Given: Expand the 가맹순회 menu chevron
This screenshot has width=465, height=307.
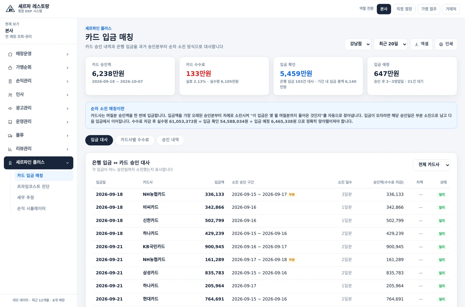Looking at the screenshot, I should coord(67,68).
